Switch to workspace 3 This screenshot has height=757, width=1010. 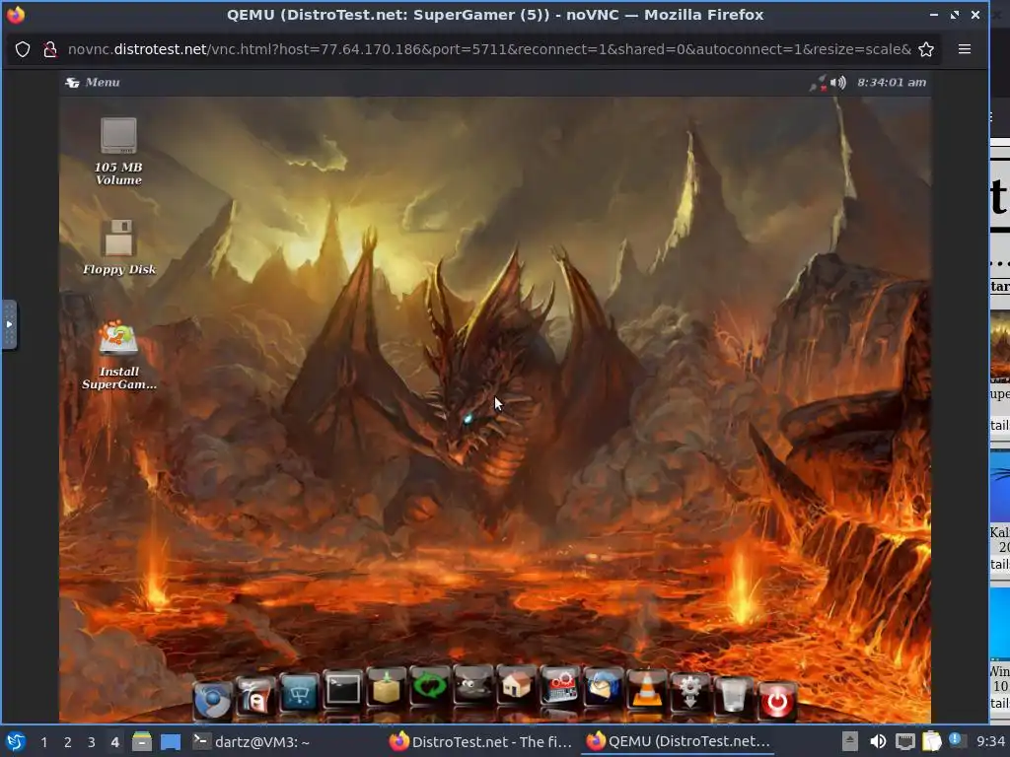pos(92,742)
